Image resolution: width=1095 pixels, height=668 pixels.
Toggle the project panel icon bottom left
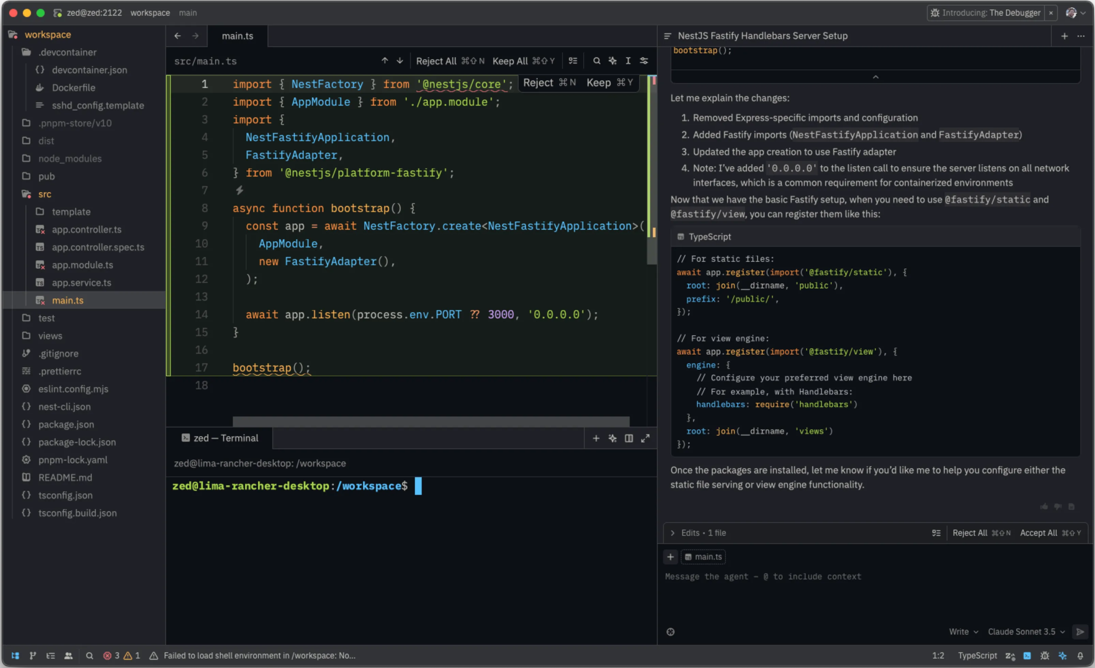coord(15,656)
